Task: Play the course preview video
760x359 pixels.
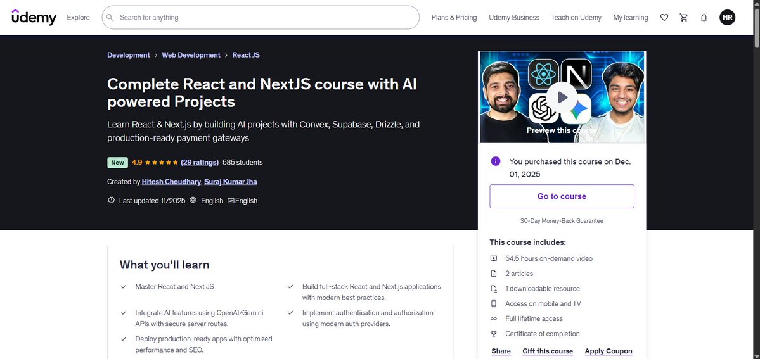Action: coord(562,98)
